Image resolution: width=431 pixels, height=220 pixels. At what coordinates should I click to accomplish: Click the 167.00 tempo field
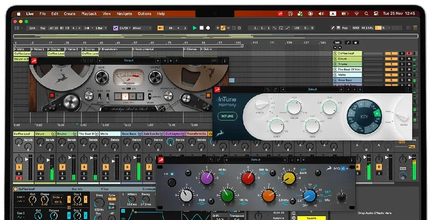[x=53, y=28]
